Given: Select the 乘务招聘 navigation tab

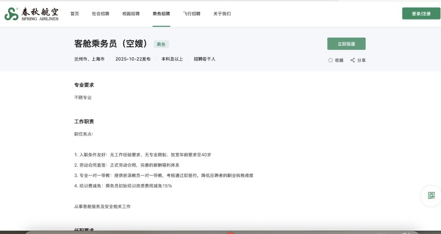Looking at the screenshot, I should 161,14.
